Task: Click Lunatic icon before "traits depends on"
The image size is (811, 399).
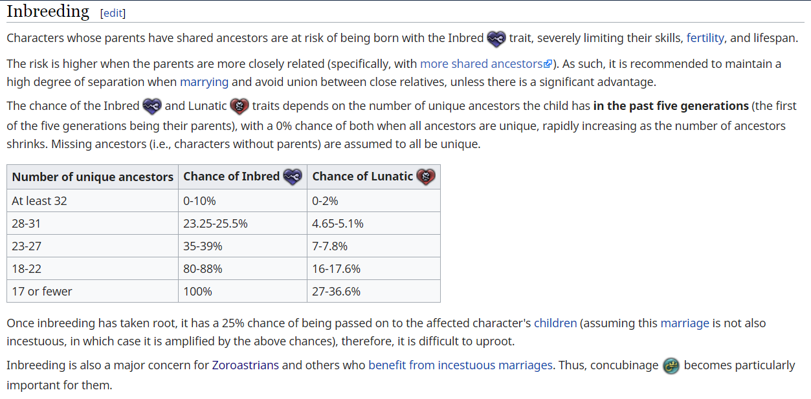Action: (239, 106)
